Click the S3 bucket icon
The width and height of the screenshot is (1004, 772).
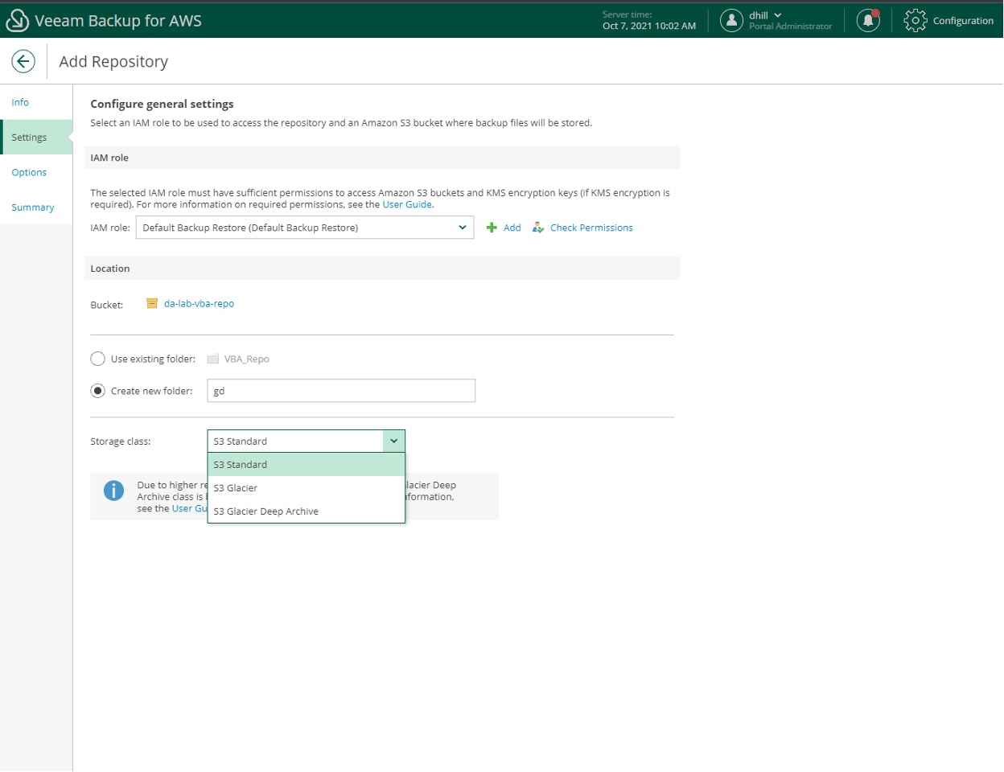coord(151,303)
